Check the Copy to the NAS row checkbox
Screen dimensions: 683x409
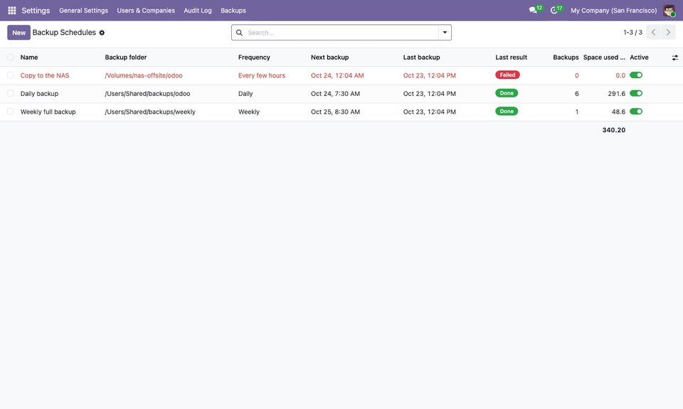pyautogui.click(x=11, y=75)
